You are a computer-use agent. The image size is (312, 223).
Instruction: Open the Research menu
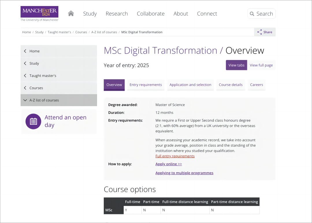pos(117,14)
